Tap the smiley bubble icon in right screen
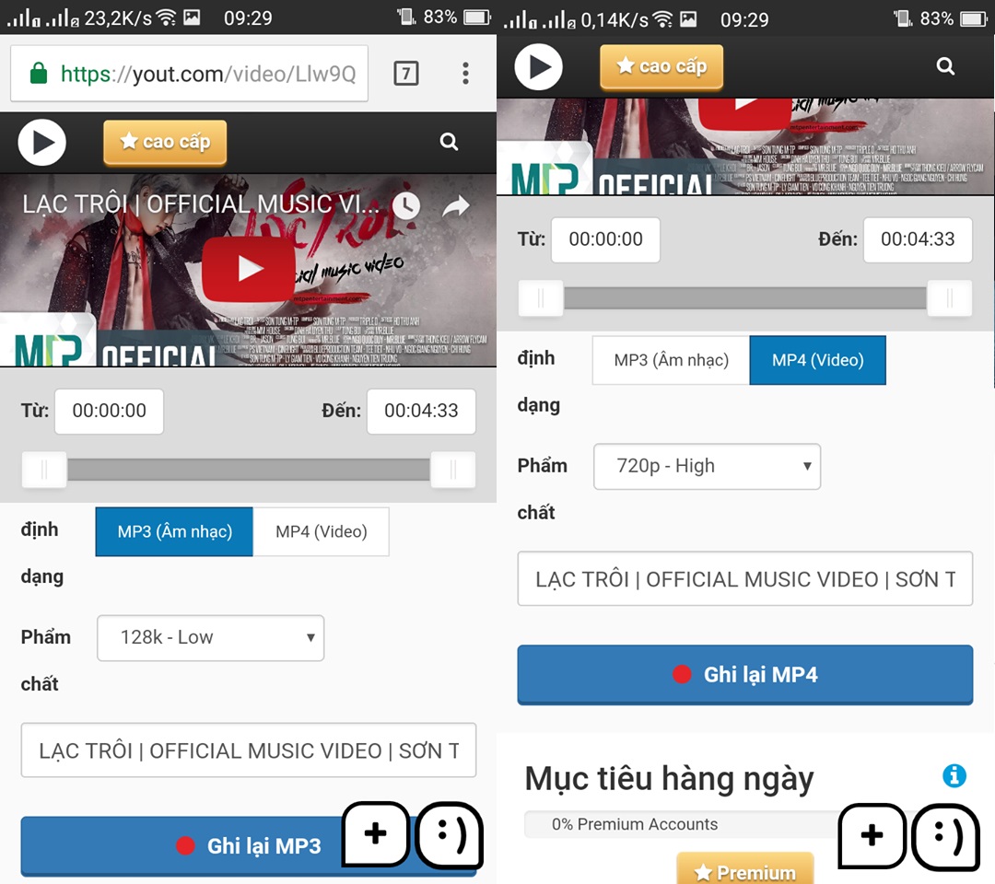 [946, 836]
